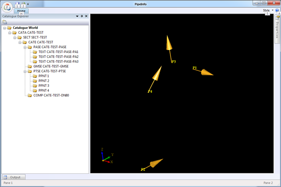Select PPNT 3 in the tree

44,85
